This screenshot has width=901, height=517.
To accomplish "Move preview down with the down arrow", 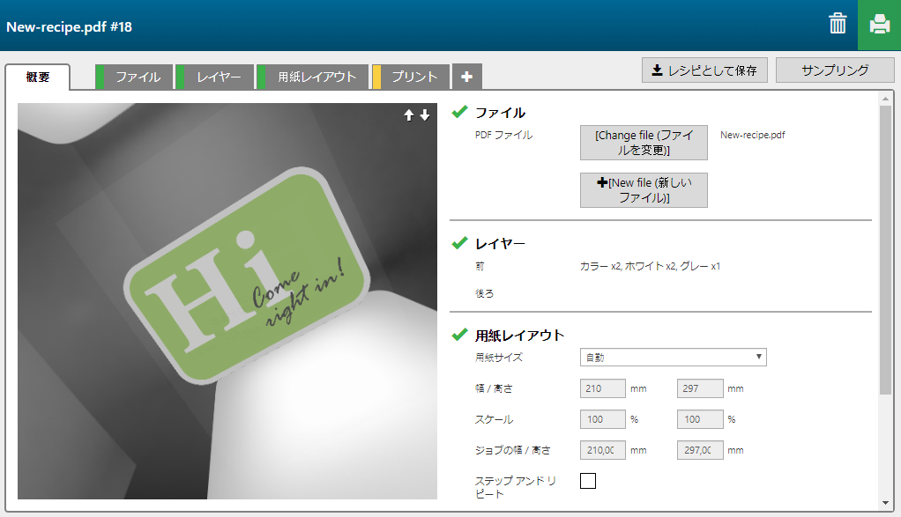I will click(x=425, y=115).
